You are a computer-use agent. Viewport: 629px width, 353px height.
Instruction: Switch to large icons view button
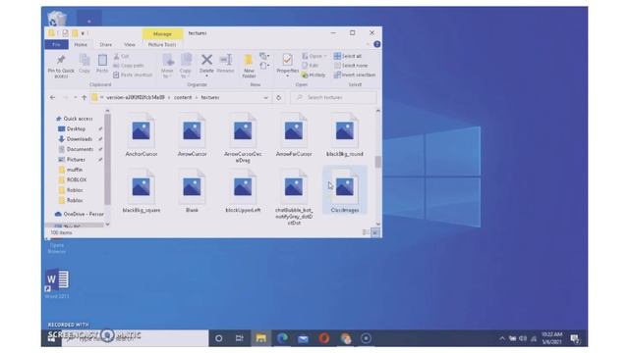375,232
